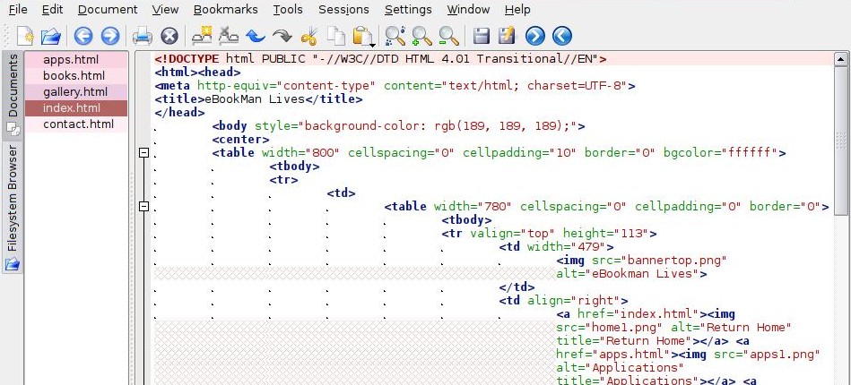Go back with the blue left-arrow icon
Screen dimensions: 851x385
pos(83,37)
